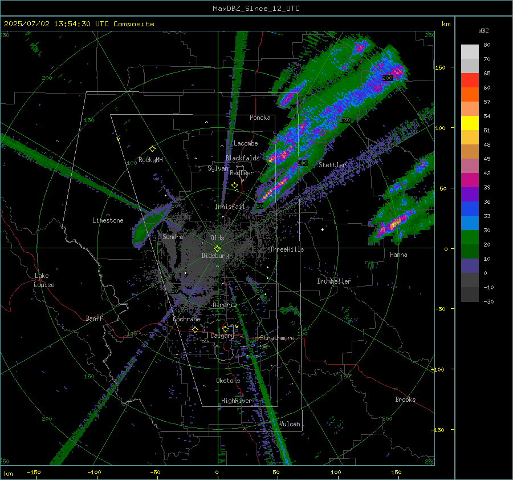The width and height of the screenshot is (513, 480).
Task: Click the yellow diamond marker below Cochrane
Action: pyautogui.click(x=196, y=329)
